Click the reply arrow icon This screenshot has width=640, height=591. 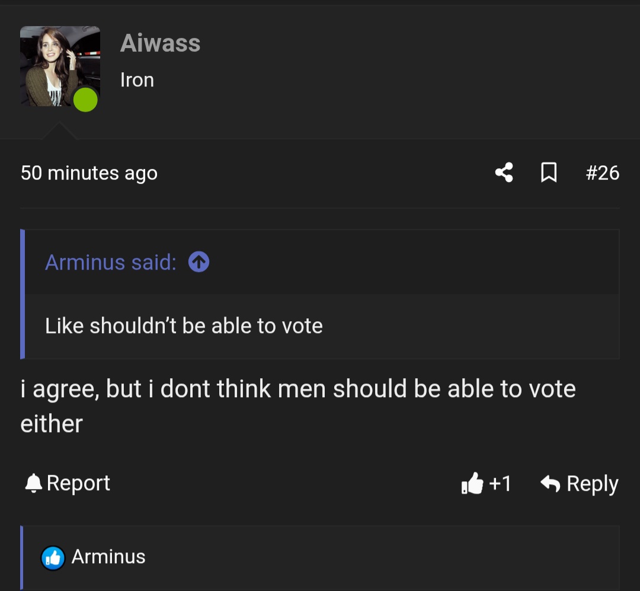(551, 483)
